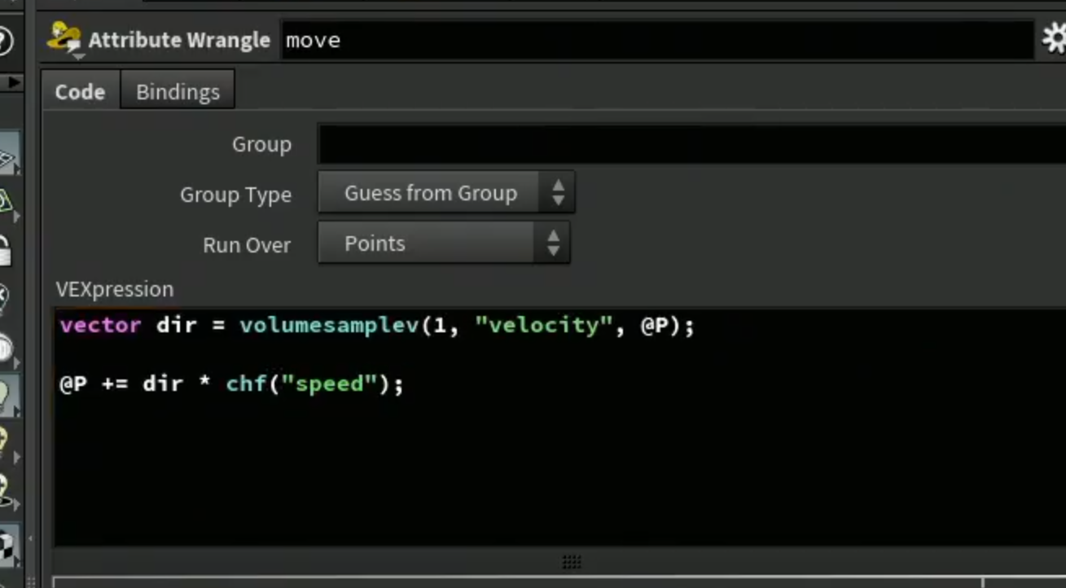Switch to the Bindings tab
Image resolution: width=1066 pixels, height=588 pixels.
[178, 91]
